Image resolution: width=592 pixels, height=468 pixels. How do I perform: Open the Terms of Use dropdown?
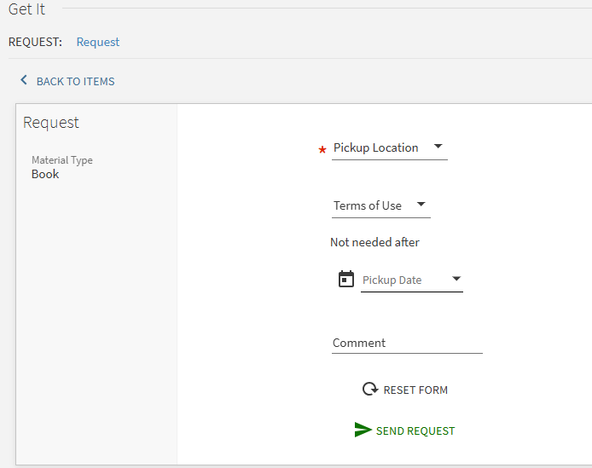[368, 205]
